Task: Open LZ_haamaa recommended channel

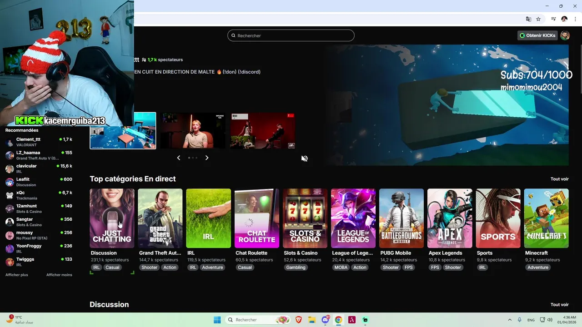Action: 39,155
